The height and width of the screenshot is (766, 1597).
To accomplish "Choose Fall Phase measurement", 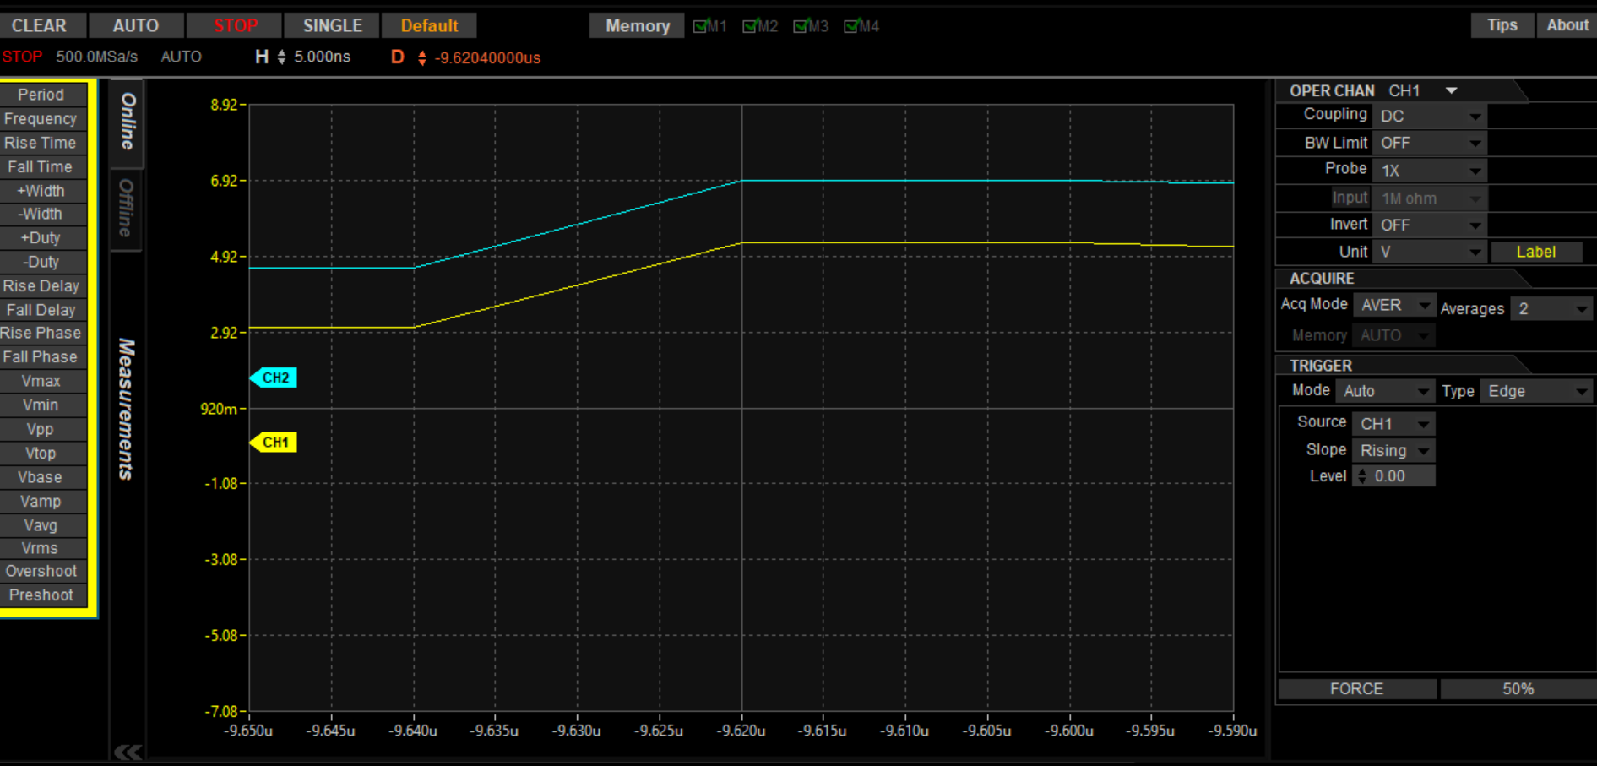I will point(43,357).
